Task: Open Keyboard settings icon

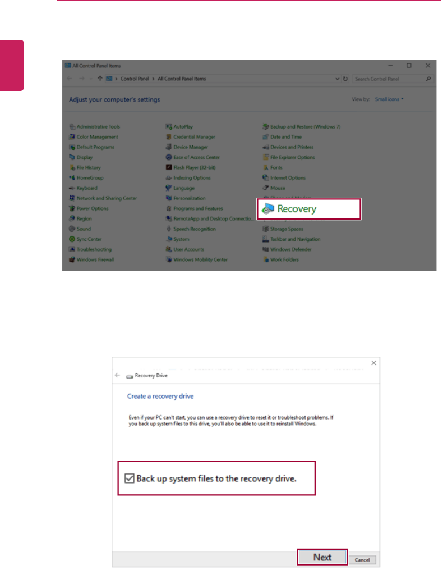Action: (x=72, y=188)
